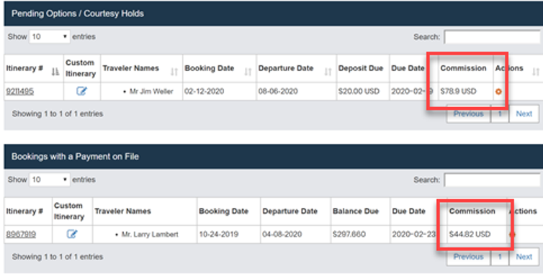Open Show entries dropdown in Pending Options
The image size is (543, 274).
50,37
